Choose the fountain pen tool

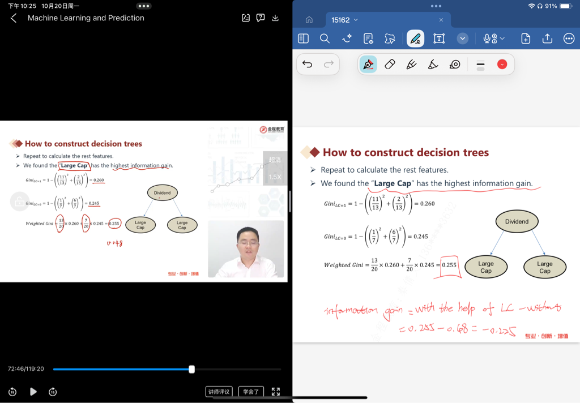click(x=368, y=65)
